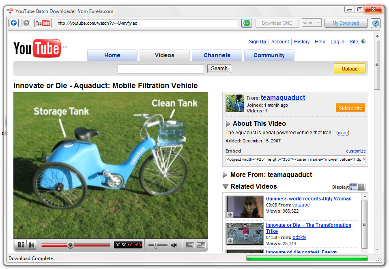This screenshot has height=269, width=389.
Task: Add Ugly Woman video to queue plus icon
Action: (x=230, y=215)
